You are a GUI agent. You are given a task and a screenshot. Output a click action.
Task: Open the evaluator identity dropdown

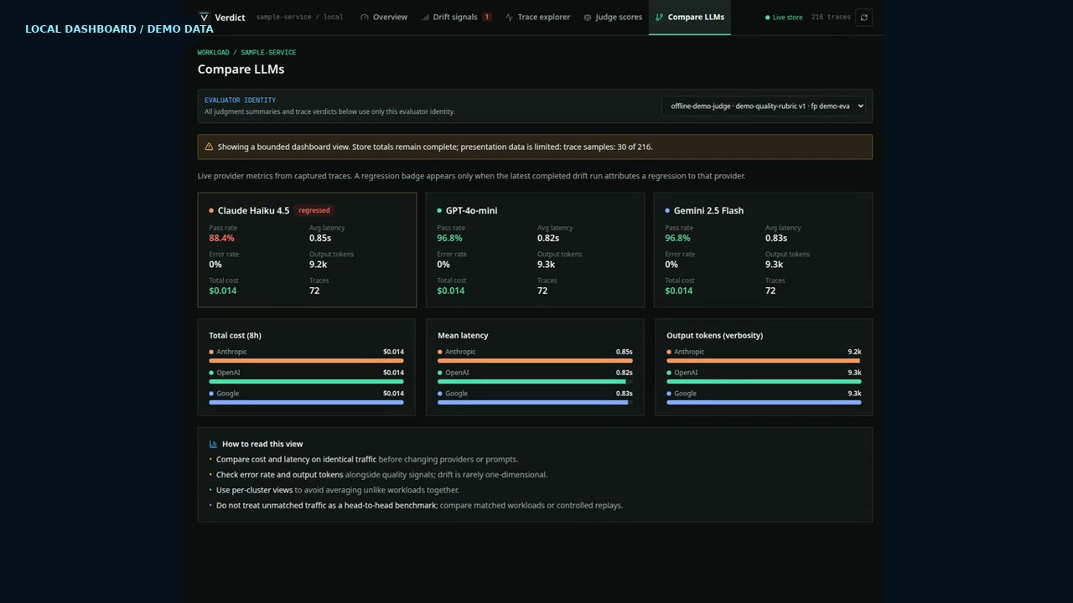click(764, 106)
